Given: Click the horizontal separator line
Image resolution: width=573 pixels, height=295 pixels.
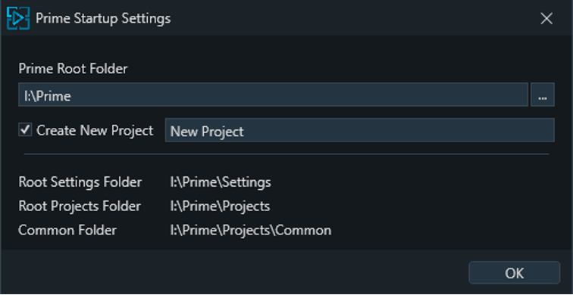Looking at the screenshot, I should (x=286, y=154).
